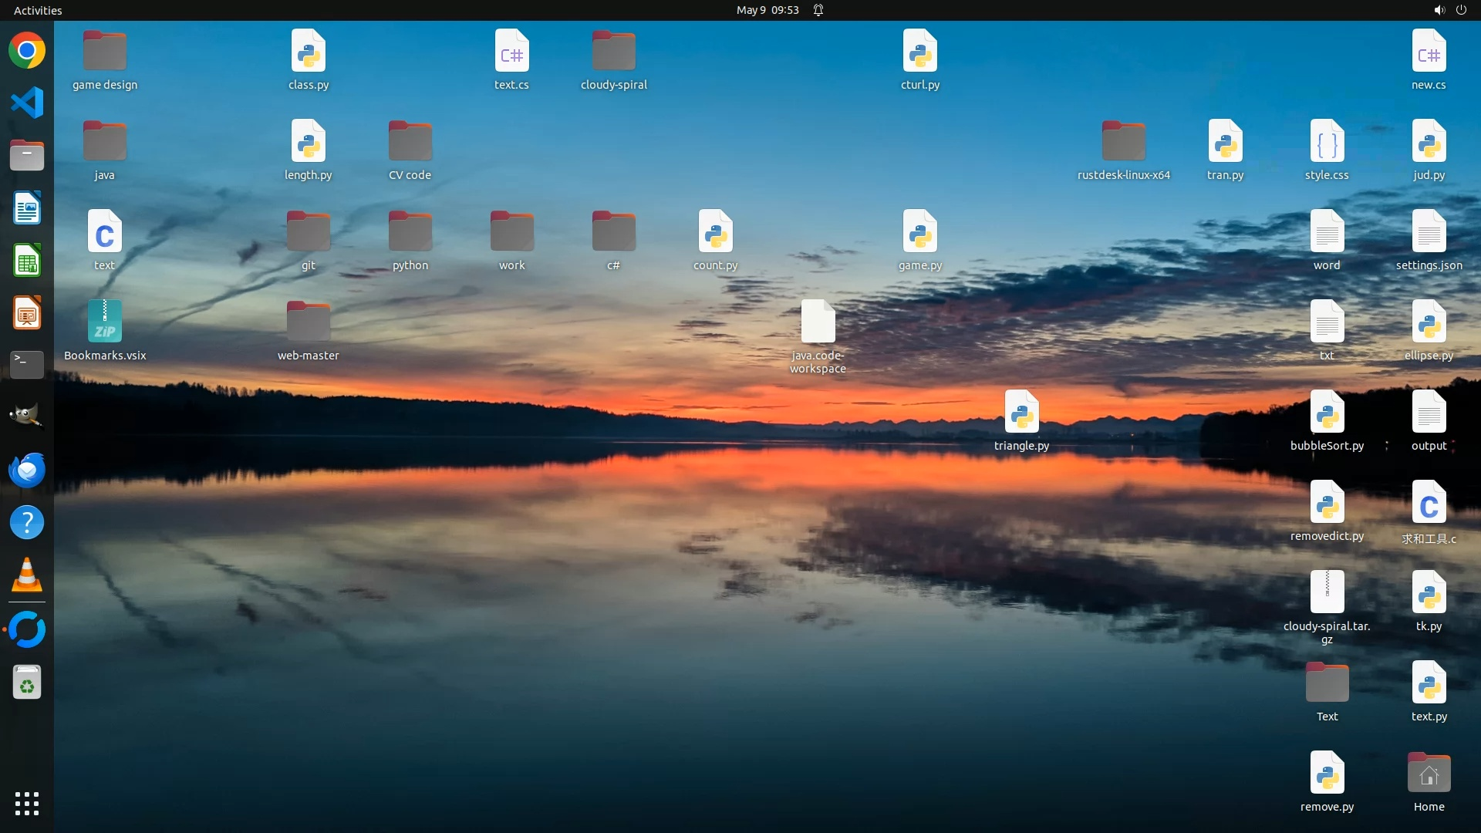
Task: Open the Trash in dock
Action: 27,683
